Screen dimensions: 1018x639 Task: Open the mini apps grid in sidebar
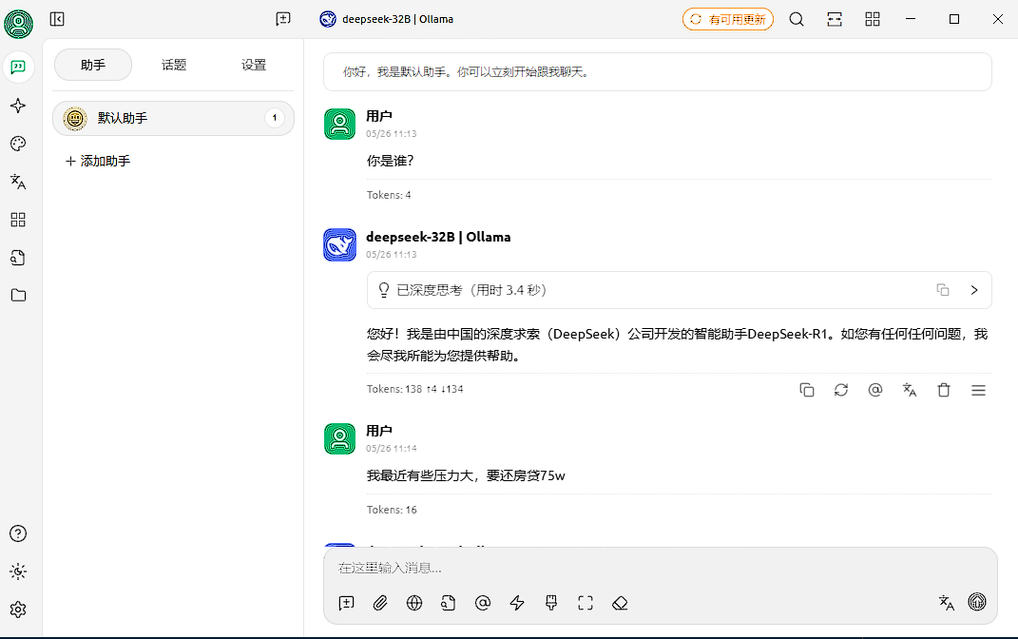point(18,220)
